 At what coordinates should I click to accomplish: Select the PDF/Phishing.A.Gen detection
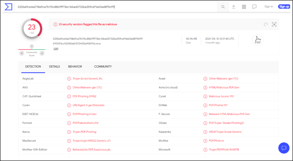(x=85, y=114)
